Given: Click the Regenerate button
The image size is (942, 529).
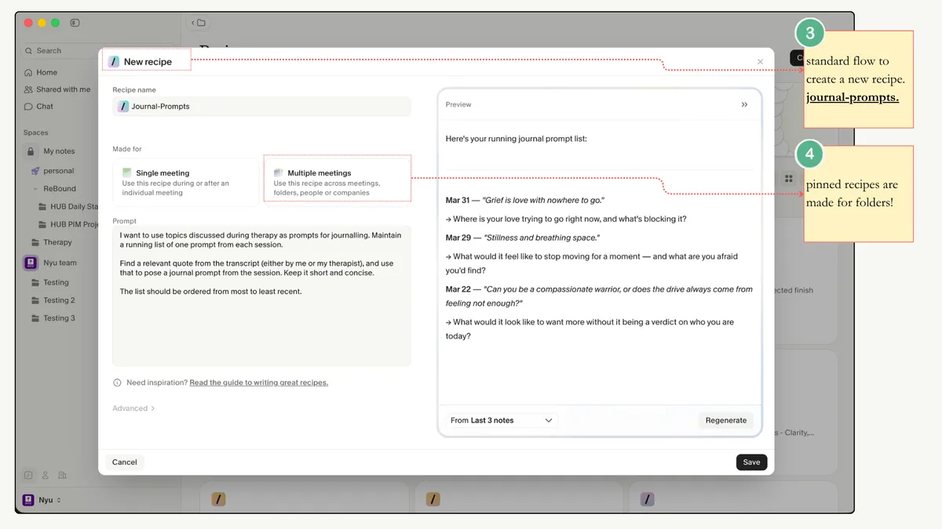Looking at the screenshot, I should click(725, 420).
